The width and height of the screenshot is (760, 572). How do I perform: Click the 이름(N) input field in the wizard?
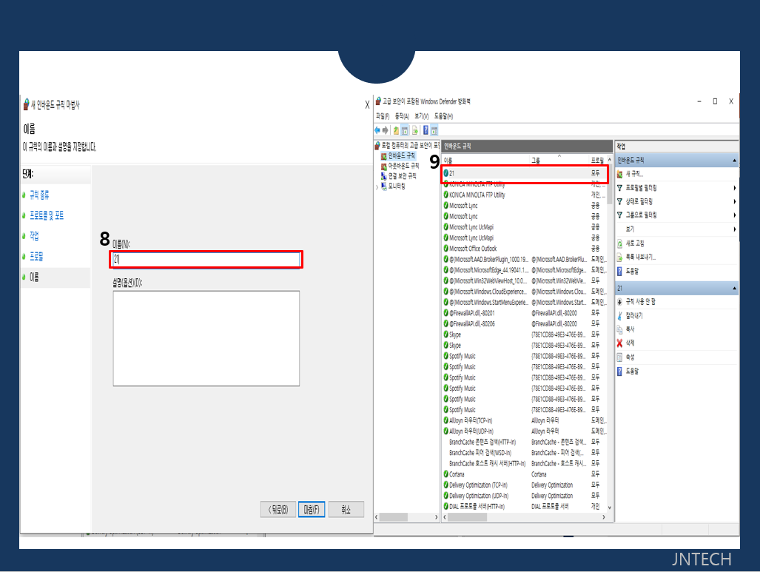(206, 259)
